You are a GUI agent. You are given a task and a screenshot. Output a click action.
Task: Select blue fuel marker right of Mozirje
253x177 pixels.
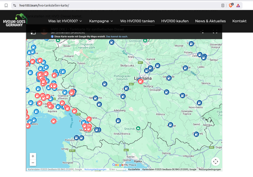click(x=191, y=43)
